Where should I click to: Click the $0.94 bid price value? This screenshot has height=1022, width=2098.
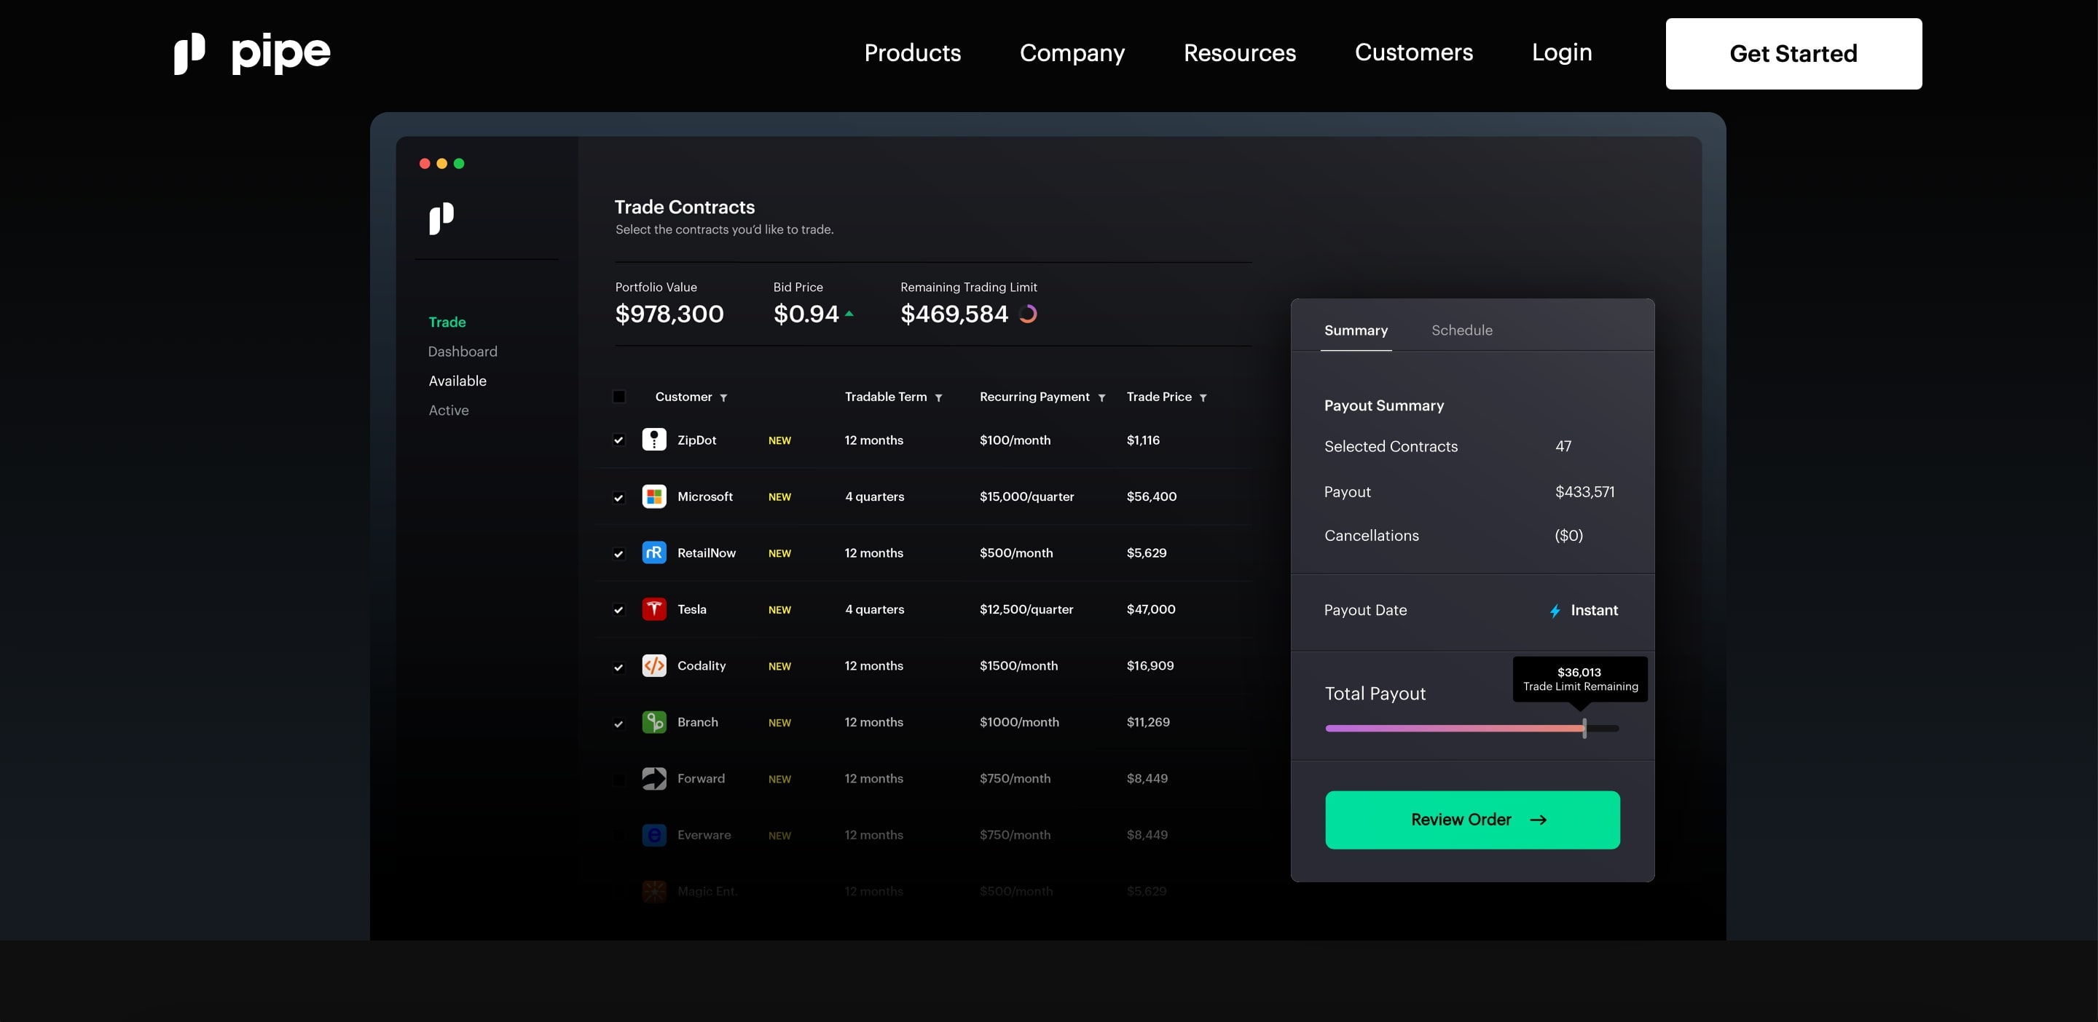(x=806, y=314)
